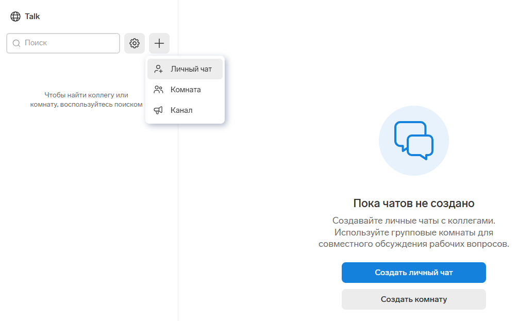
Task: Click the Talk title text
Action: pyautogui.click(x=32, y=16)
